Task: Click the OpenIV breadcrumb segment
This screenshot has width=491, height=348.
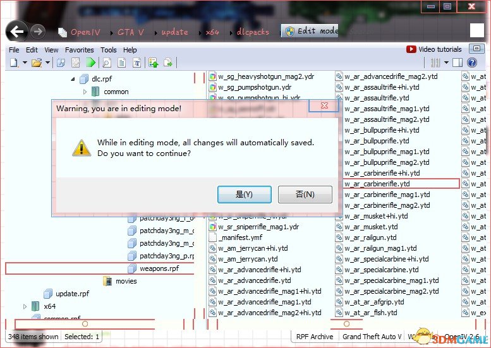Action: (x=85, y=32)
